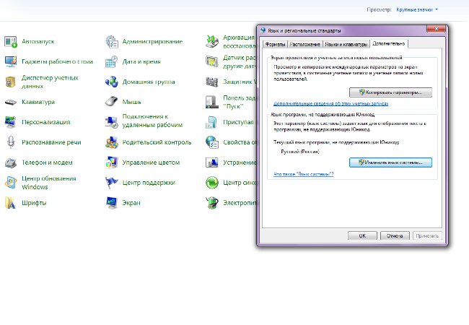
Task: Open Гаджеты рабочего стола icon
Action: (x=11, y=61)
